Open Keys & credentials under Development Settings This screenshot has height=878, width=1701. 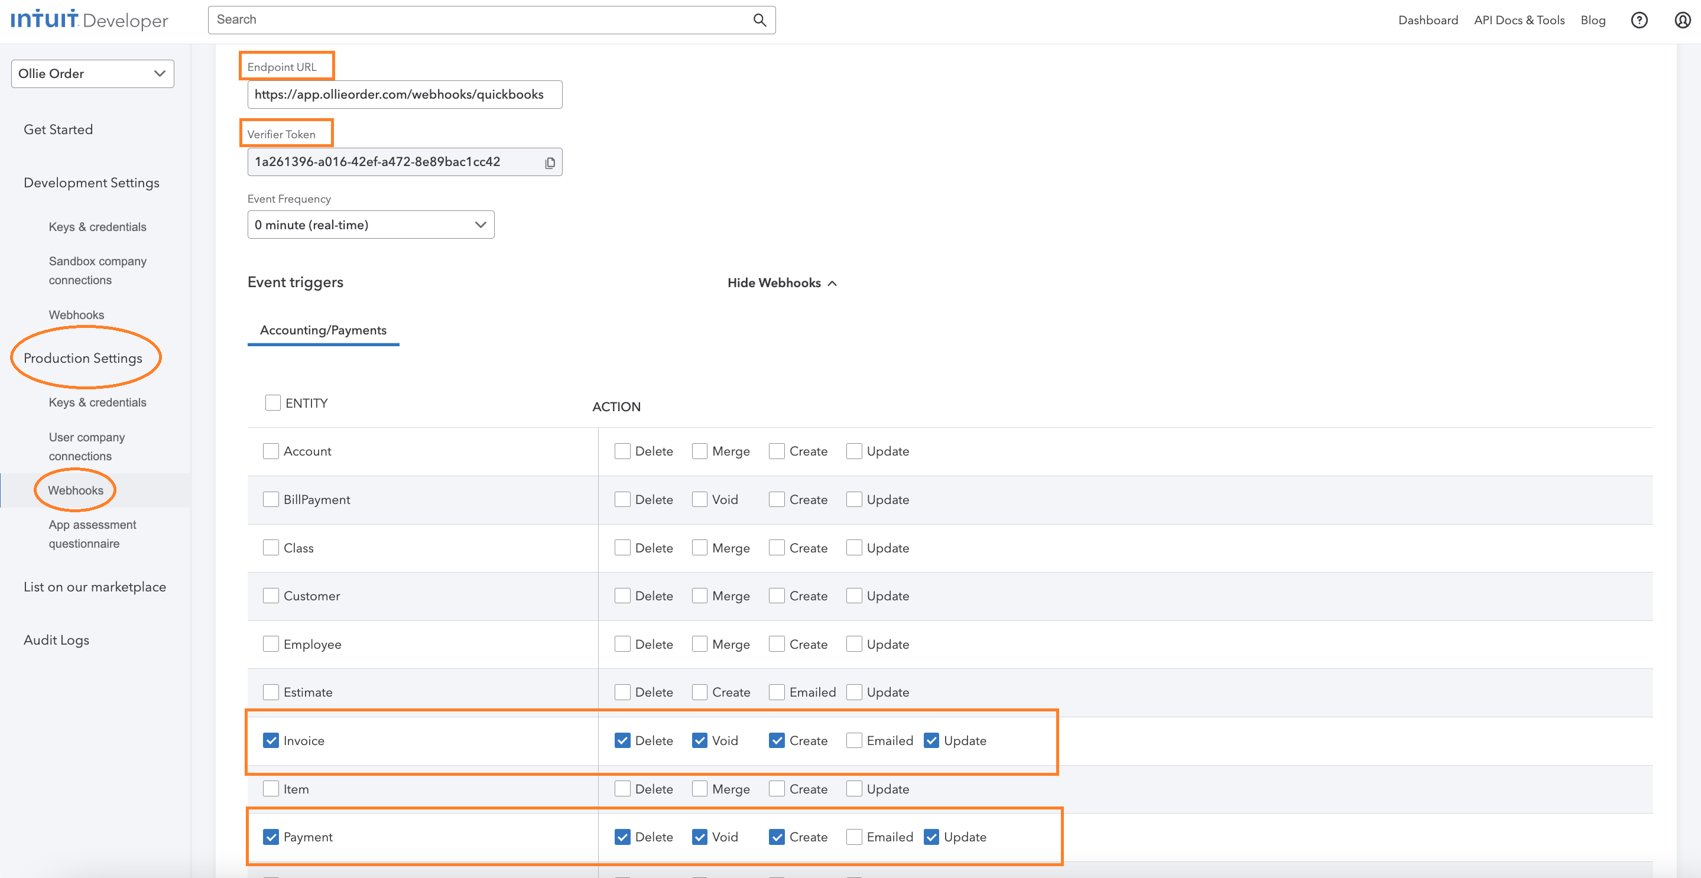click(98, 226)
